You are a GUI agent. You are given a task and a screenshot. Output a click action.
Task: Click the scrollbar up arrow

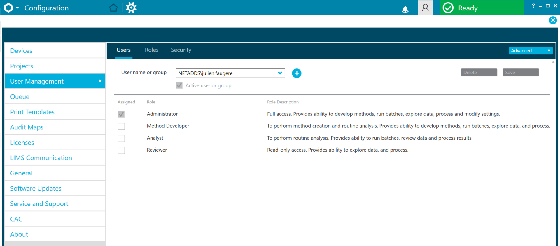pyautogui.click(x=553, y=62)
